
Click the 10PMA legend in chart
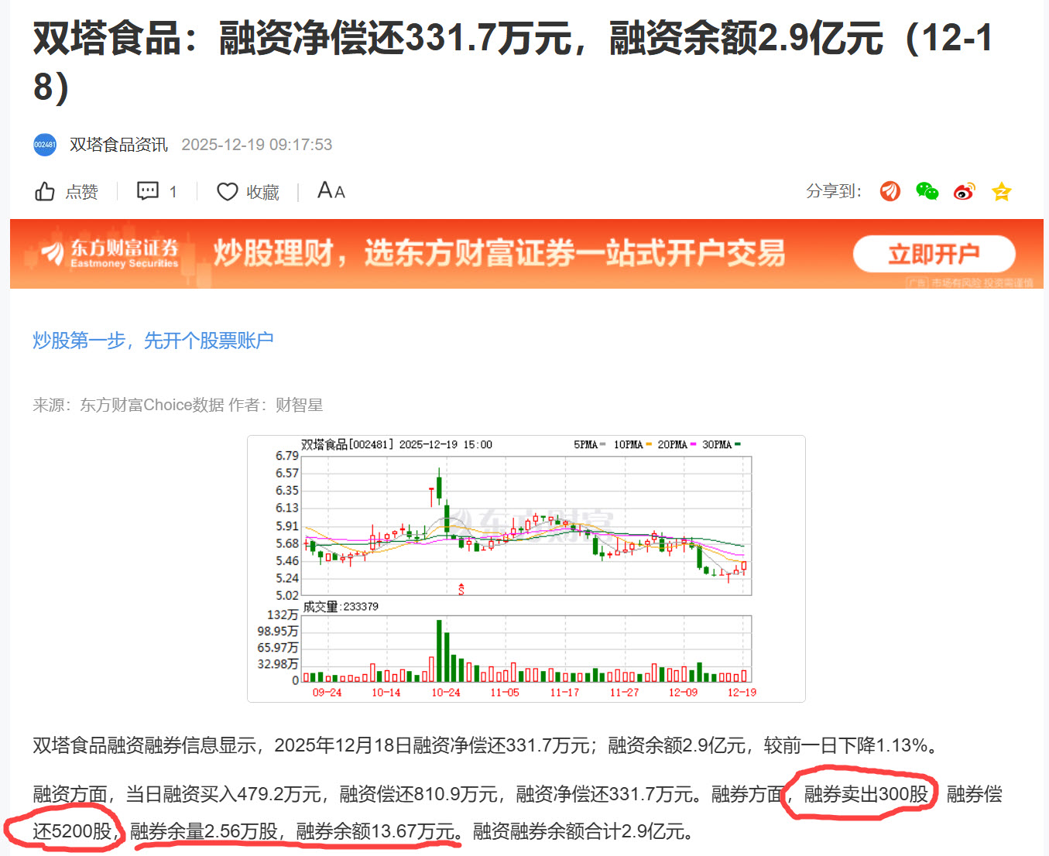(x=632, y=444)
